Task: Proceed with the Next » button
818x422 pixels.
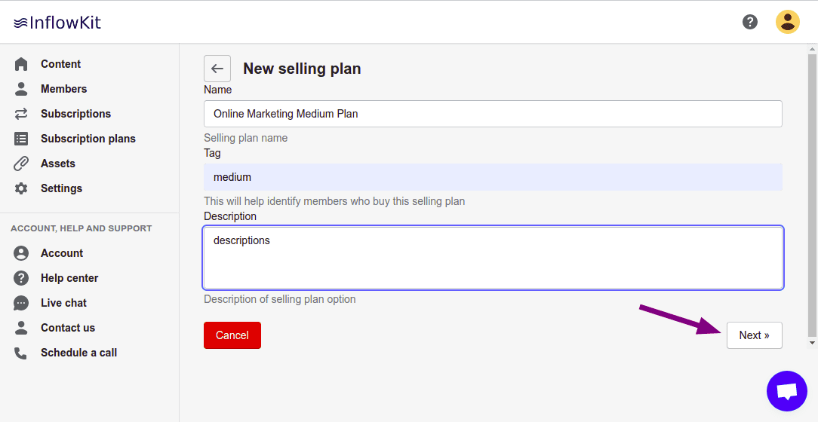Action: coord(754,335)
